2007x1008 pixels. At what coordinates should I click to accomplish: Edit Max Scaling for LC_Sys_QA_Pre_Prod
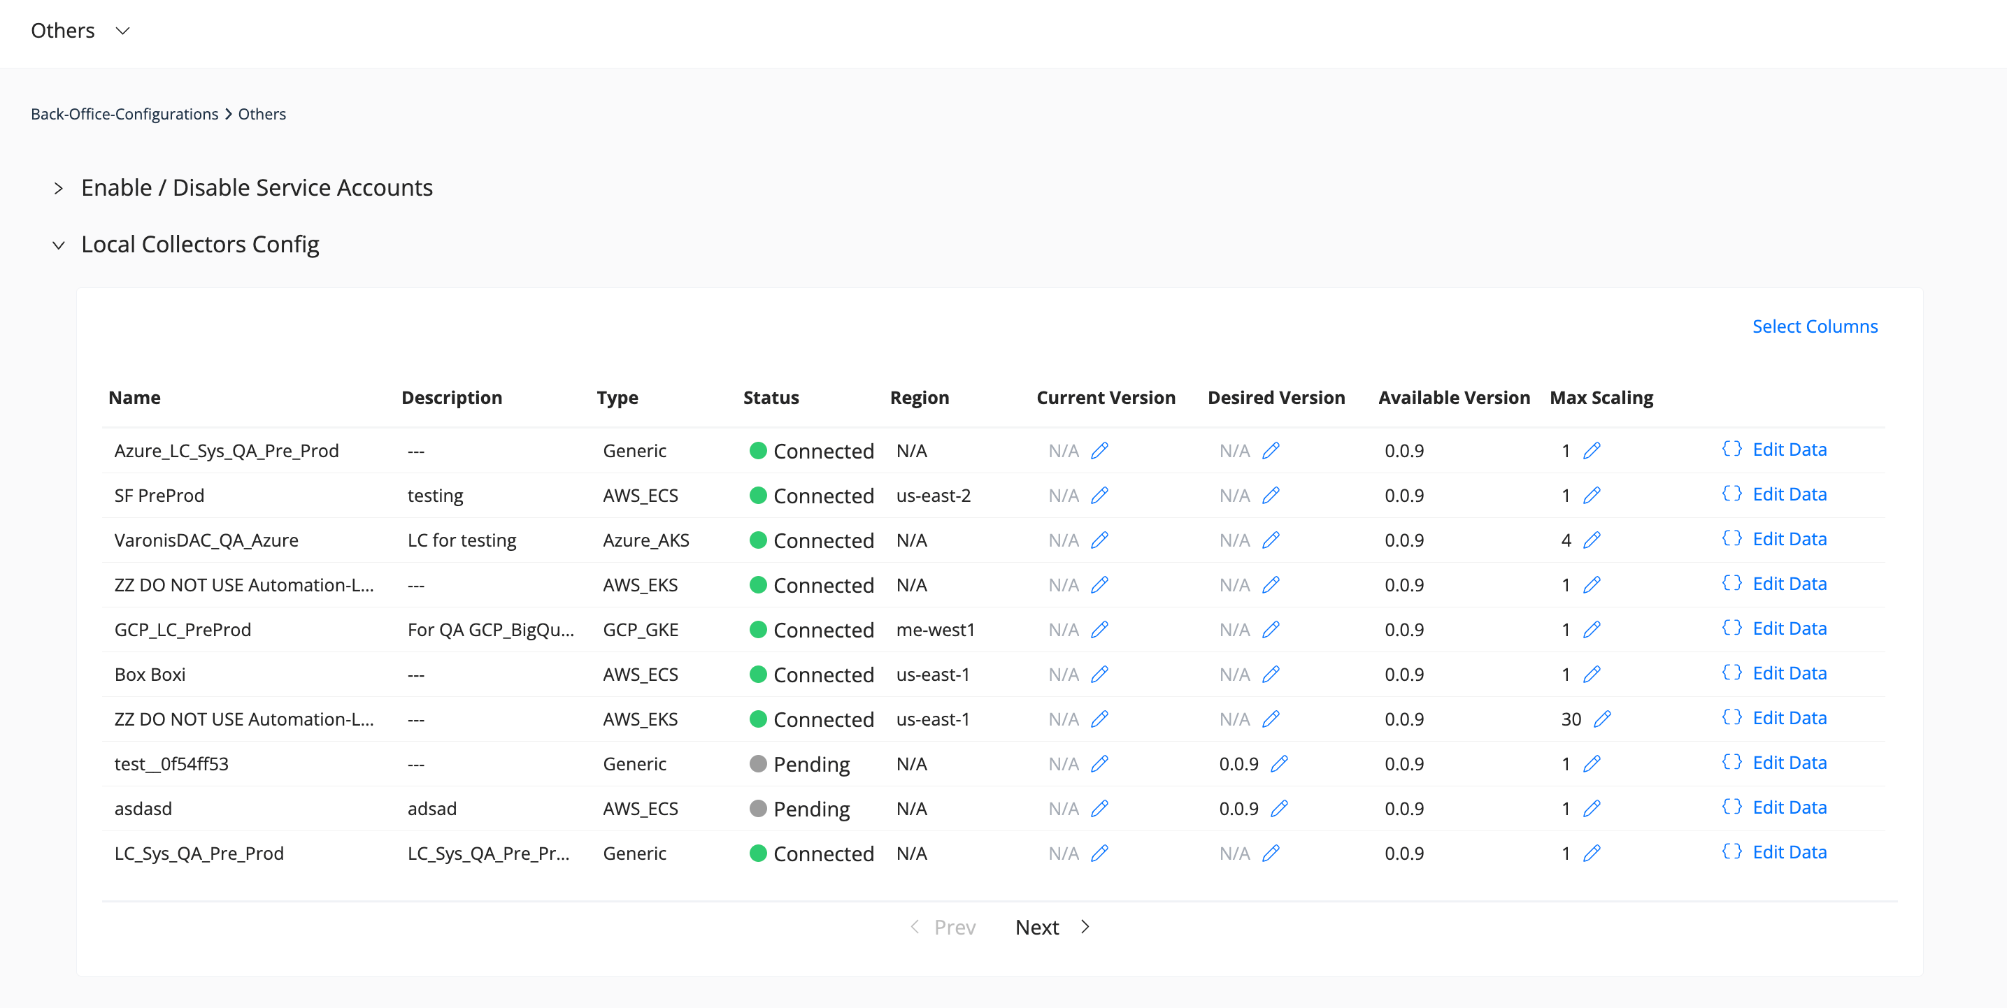click(x=1592, y=854)
